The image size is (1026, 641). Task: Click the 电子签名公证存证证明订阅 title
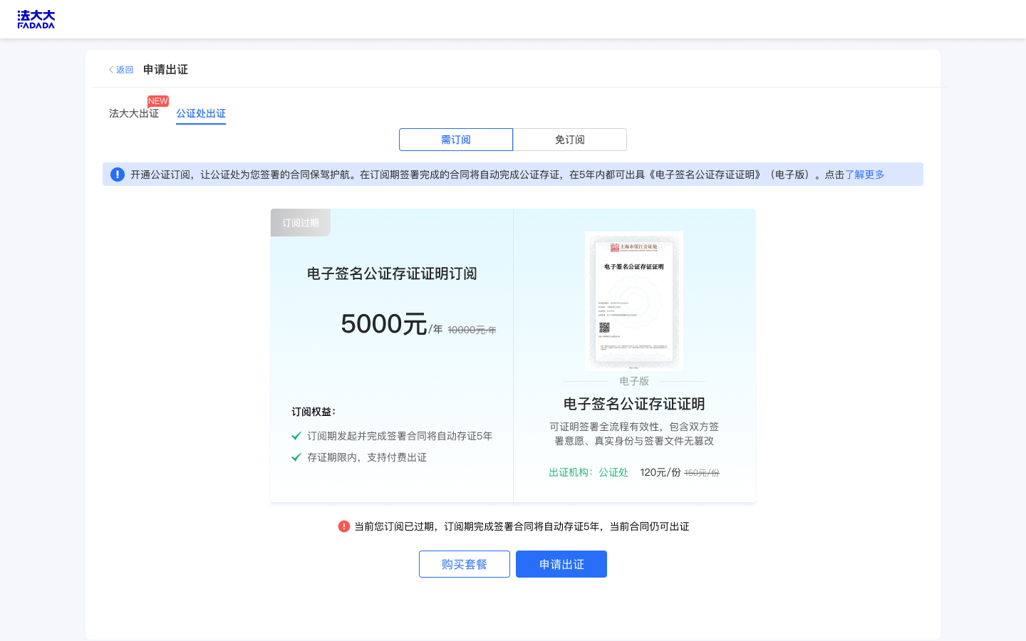[x=392, y=273]
